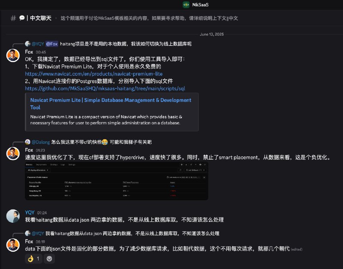Image resolution: width=343 pixels, height=269 pixels.
Task: Click the small reply avatar next to @Dalong
Action: click(27, 142)
